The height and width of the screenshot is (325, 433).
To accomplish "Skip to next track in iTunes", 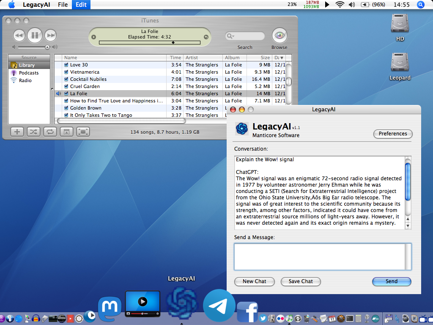I will 51,36.
